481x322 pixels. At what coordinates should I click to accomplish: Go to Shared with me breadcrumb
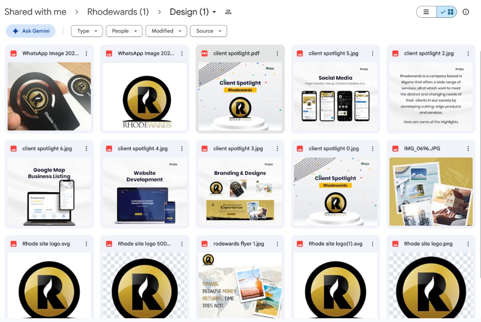[35, 12]
